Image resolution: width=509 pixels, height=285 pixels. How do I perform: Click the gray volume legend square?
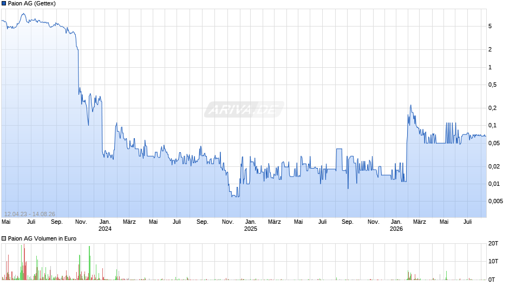4,238
